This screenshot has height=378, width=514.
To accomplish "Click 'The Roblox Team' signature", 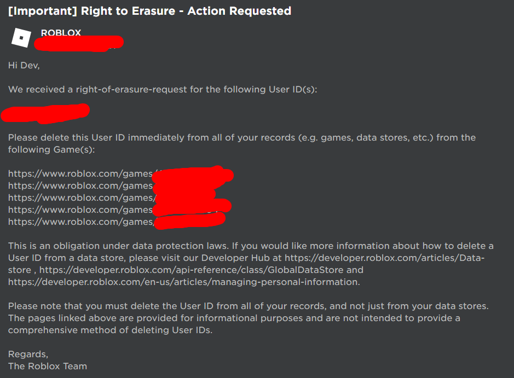I will point(48,366).
